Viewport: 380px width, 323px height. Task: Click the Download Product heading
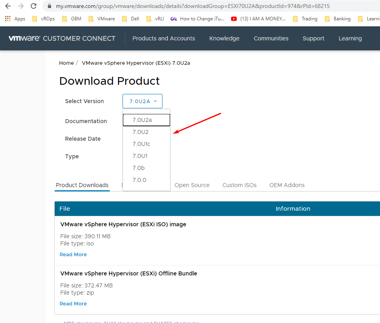tap(109, 81)
